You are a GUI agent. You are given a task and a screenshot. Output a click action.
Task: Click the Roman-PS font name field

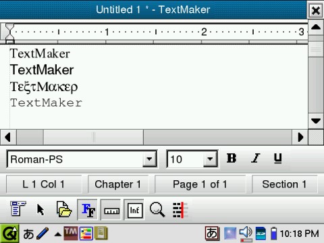[x=76, y=159]
